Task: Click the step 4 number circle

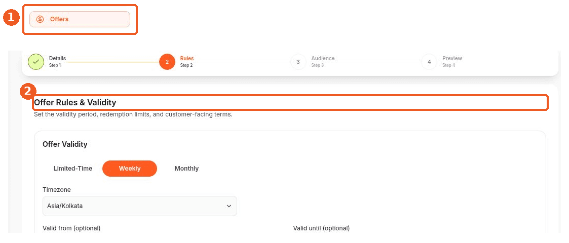Action: (429, 62)
